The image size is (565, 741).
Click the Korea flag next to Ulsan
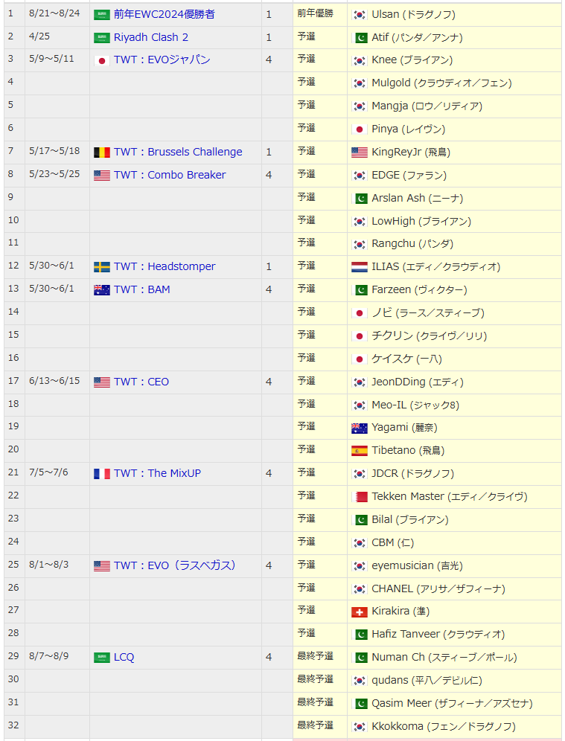[x=360, y=15]
